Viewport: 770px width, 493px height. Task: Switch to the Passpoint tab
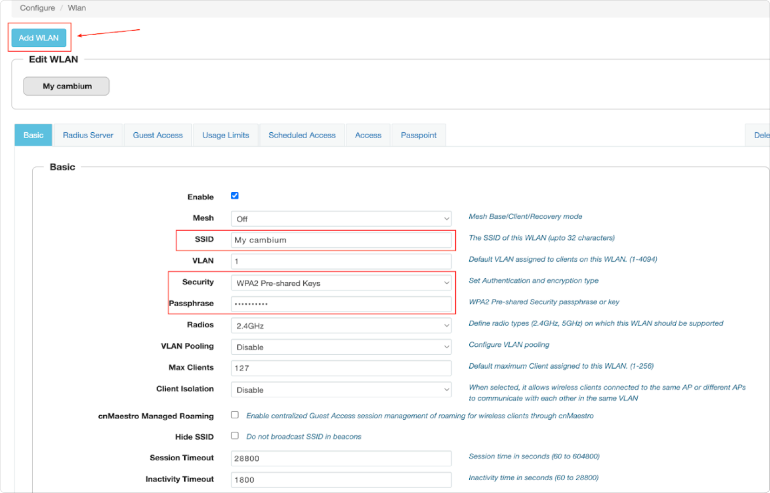[x=418, y=135]
